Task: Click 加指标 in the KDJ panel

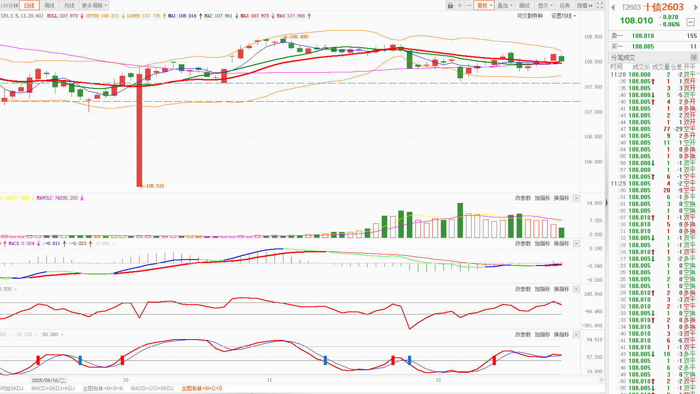Action: tap(542, 334)
